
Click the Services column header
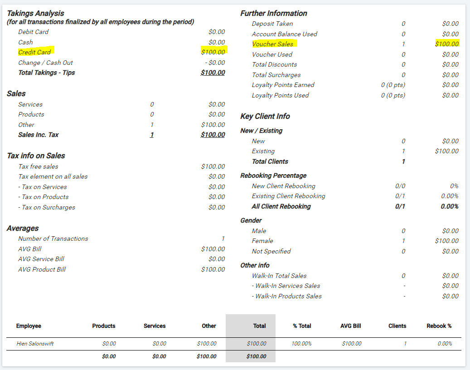(x=155, y=326)
